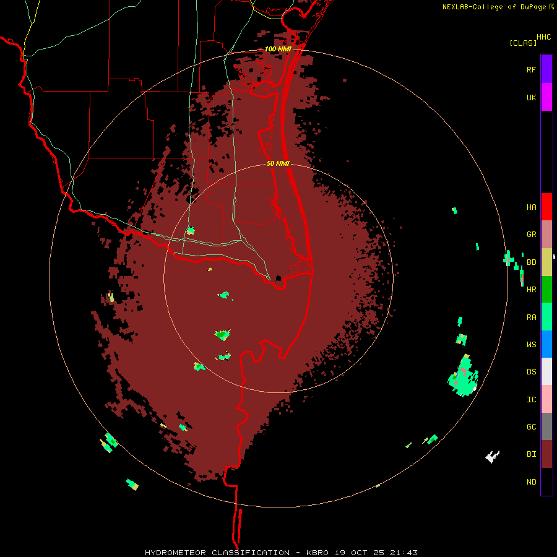Click the 'ND' legend label
This screenshot has height=557, width=557.
point(531,481)
